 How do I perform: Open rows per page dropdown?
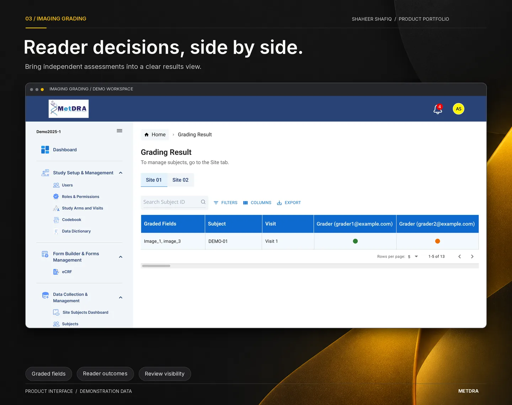tap(413, 256)
